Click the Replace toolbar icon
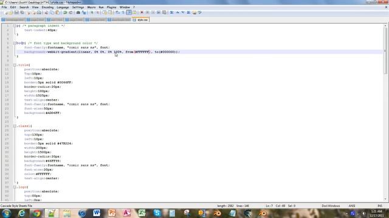Viewport: 389px width, 218px height. click(x=84, y=12)
